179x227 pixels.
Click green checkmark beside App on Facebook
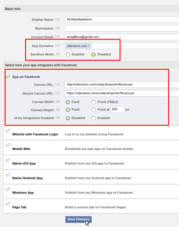(x=8, y=77)
